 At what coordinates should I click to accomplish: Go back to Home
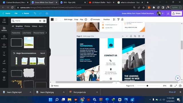point(7,13)
